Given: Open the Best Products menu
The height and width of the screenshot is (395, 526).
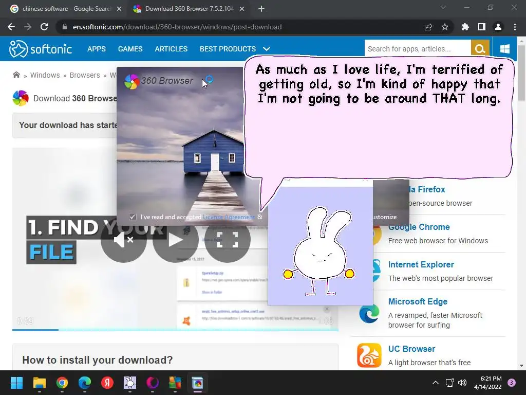Looking at the screenshot, I should tap(228, 49).
